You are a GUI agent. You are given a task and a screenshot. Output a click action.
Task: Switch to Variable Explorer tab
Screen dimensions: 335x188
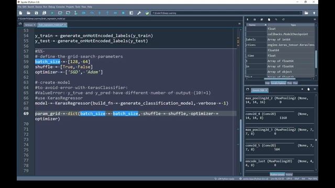[x=278, y=83]
